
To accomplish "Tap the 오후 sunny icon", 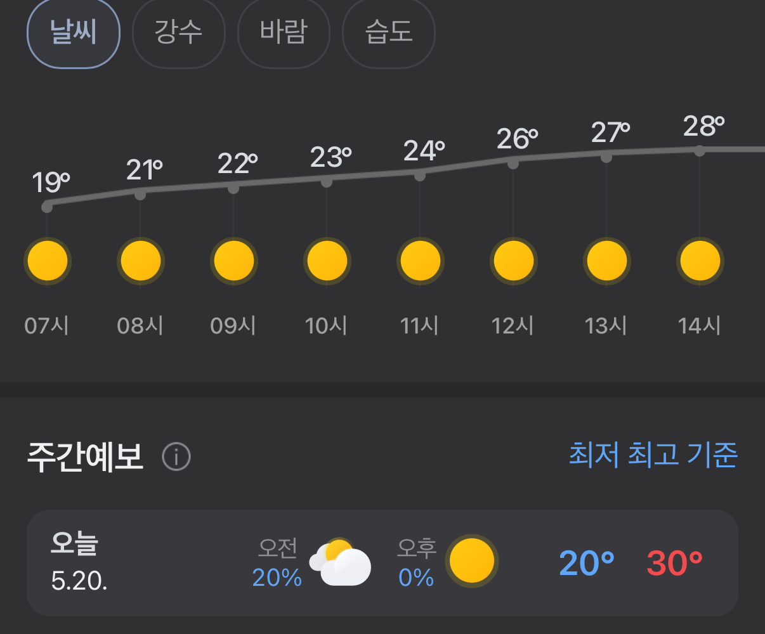I will click(471, 562).
